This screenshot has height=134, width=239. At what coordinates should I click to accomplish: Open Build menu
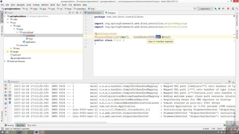click(53, 5)
